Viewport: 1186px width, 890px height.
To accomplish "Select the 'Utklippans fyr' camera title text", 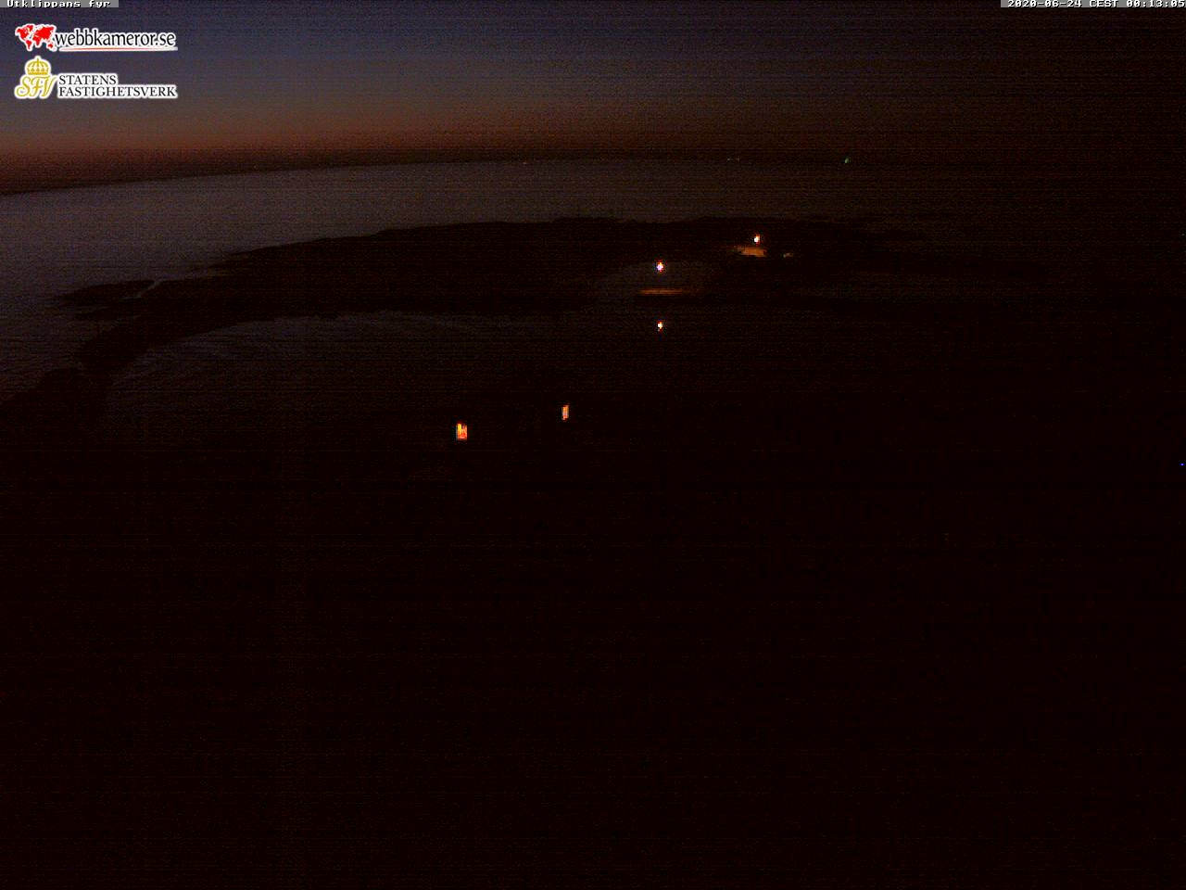I will point(59,4).
